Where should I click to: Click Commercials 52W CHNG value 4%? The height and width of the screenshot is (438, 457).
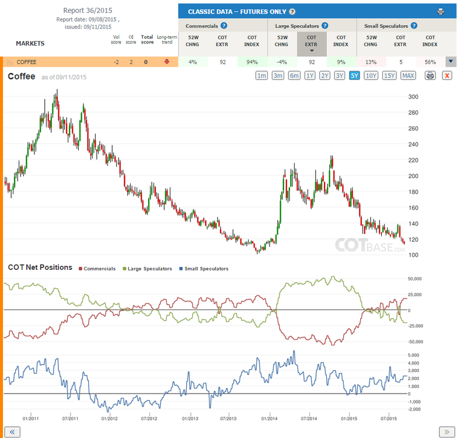tap(193, 62)
